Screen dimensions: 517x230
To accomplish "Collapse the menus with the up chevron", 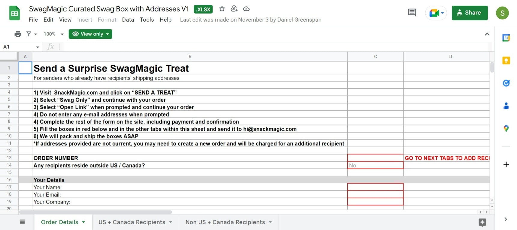I will coord(487,34).
